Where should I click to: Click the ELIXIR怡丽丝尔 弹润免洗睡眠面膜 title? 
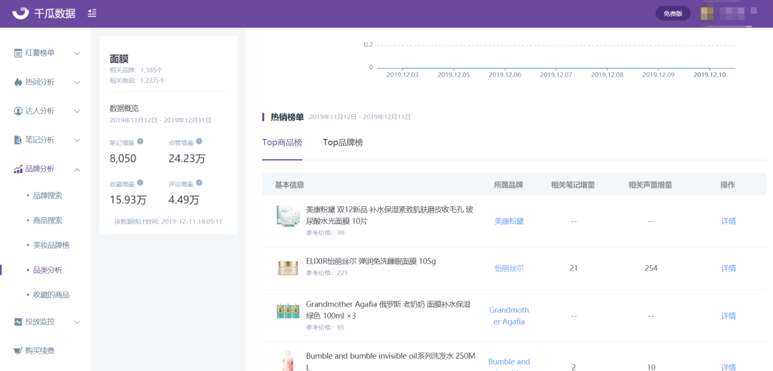point(371,261)
